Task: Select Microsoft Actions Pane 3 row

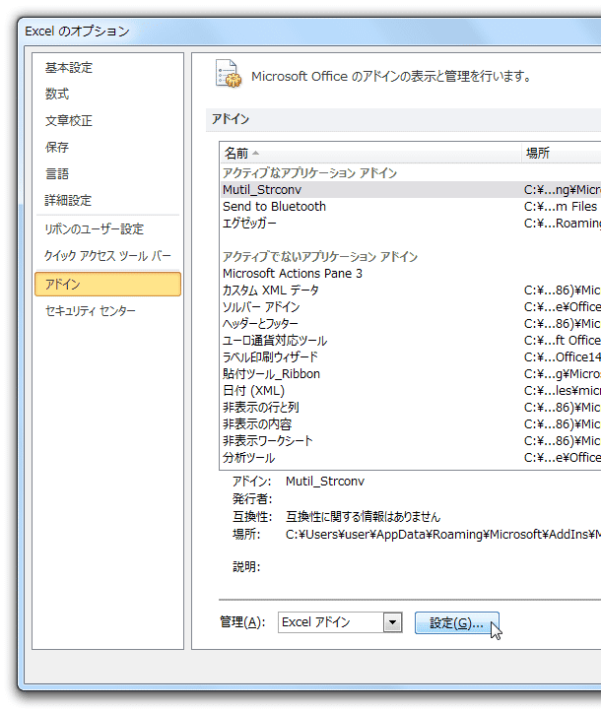Action: pos(411,274)
